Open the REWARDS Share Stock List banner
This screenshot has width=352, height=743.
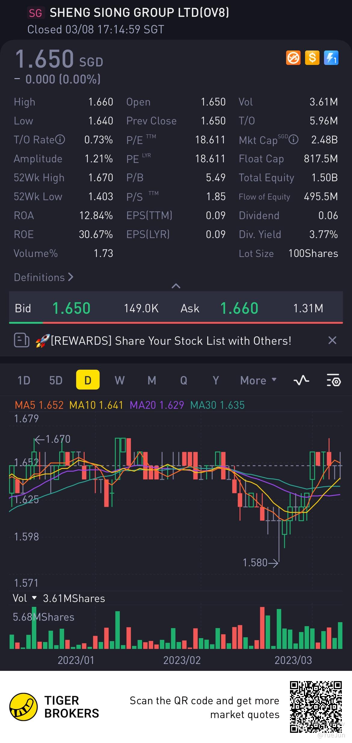tap(176, 341)
